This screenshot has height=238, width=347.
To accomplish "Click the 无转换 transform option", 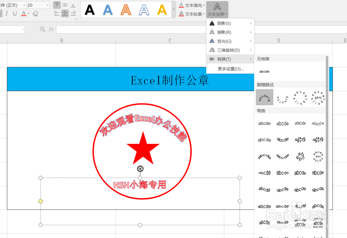I will (x=264, y=71).
